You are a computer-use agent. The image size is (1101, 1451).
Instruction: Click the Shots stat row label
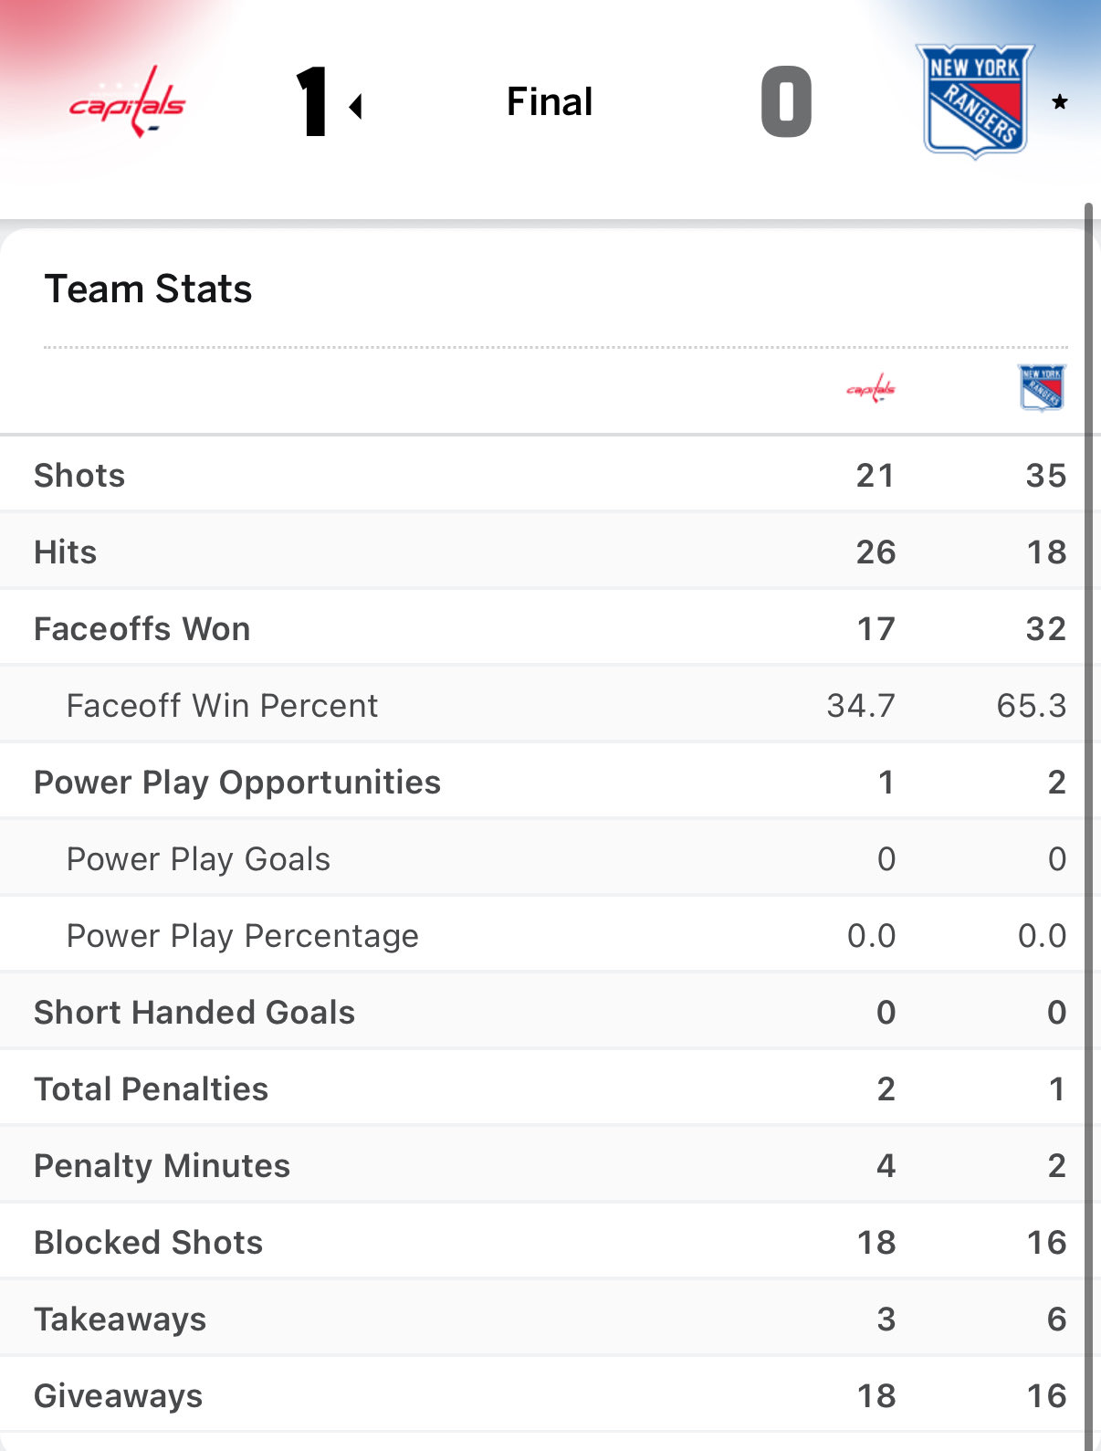click(x=79, y=476)
